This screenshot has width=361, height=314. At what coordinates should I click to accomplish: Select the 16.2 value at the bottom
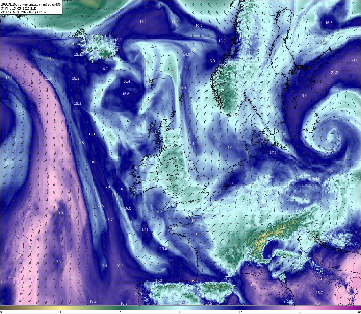[124, 303]
